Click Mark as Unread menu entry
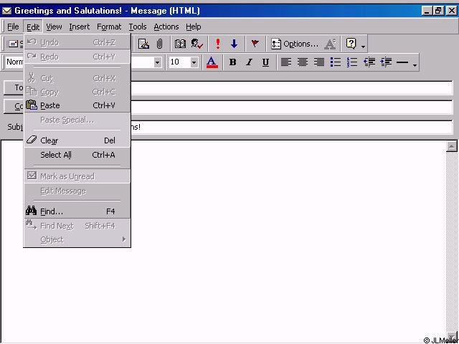The width and height of the screenshot is (459, 344). point(77,176)
